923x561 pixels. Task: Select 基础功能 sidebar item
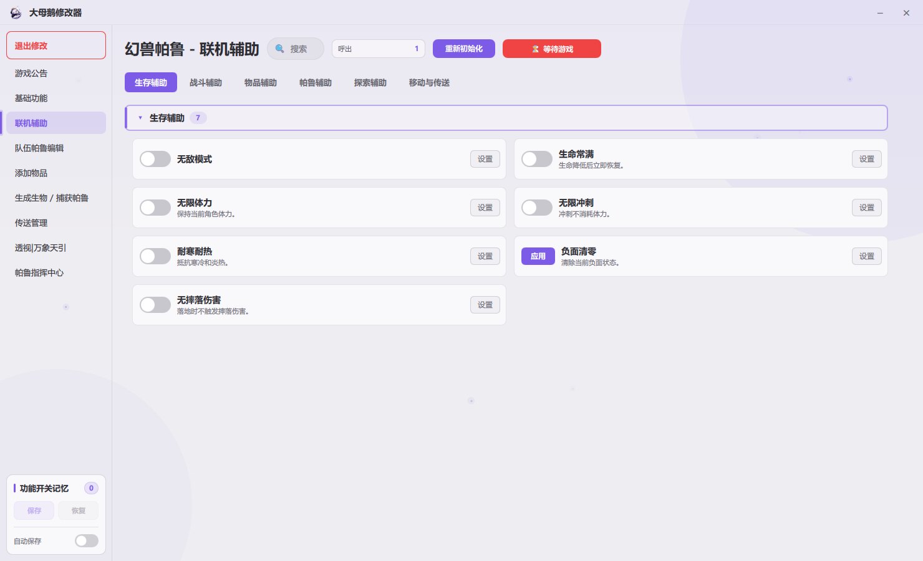click(x=56, y=98)
